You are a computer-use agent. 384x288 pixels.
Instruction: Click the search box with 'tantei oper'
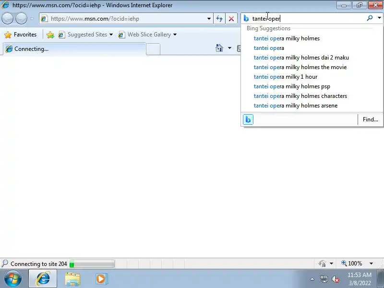pyautogui.click(x=307, y=19)
